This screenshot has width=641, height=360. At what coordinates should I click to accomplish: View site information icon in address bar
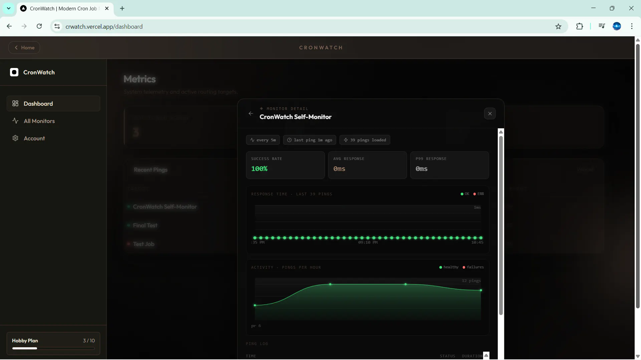click(57, 26)
